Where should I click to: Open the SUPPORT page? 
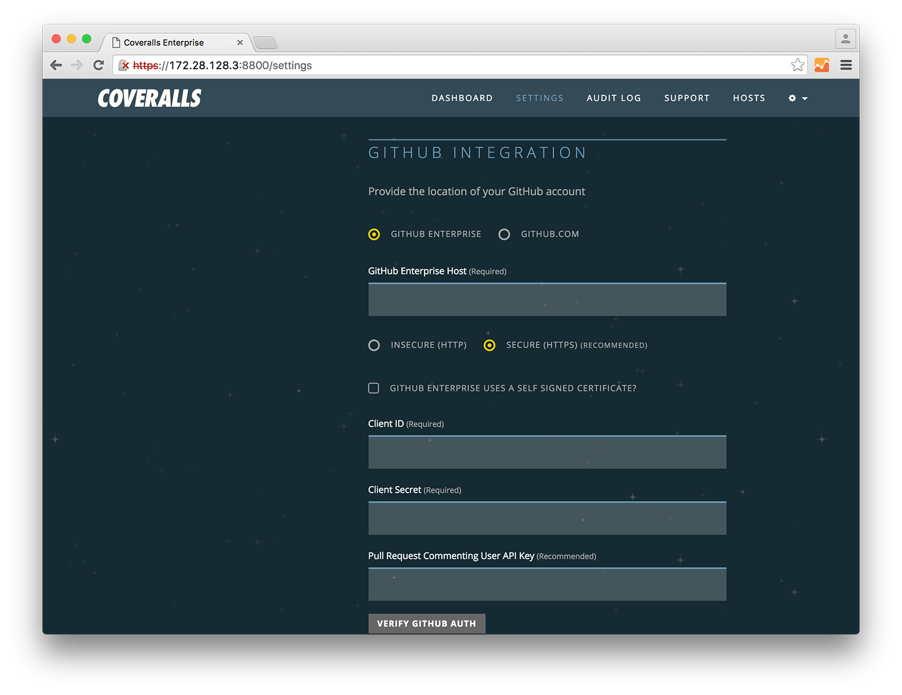(687, 98)
